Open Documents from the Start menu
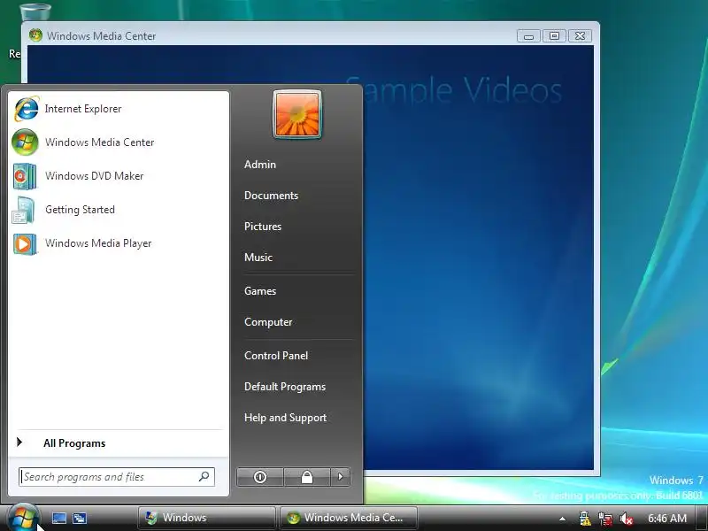The width and height of the screenshot is (708, 531). tap(272, 196)
